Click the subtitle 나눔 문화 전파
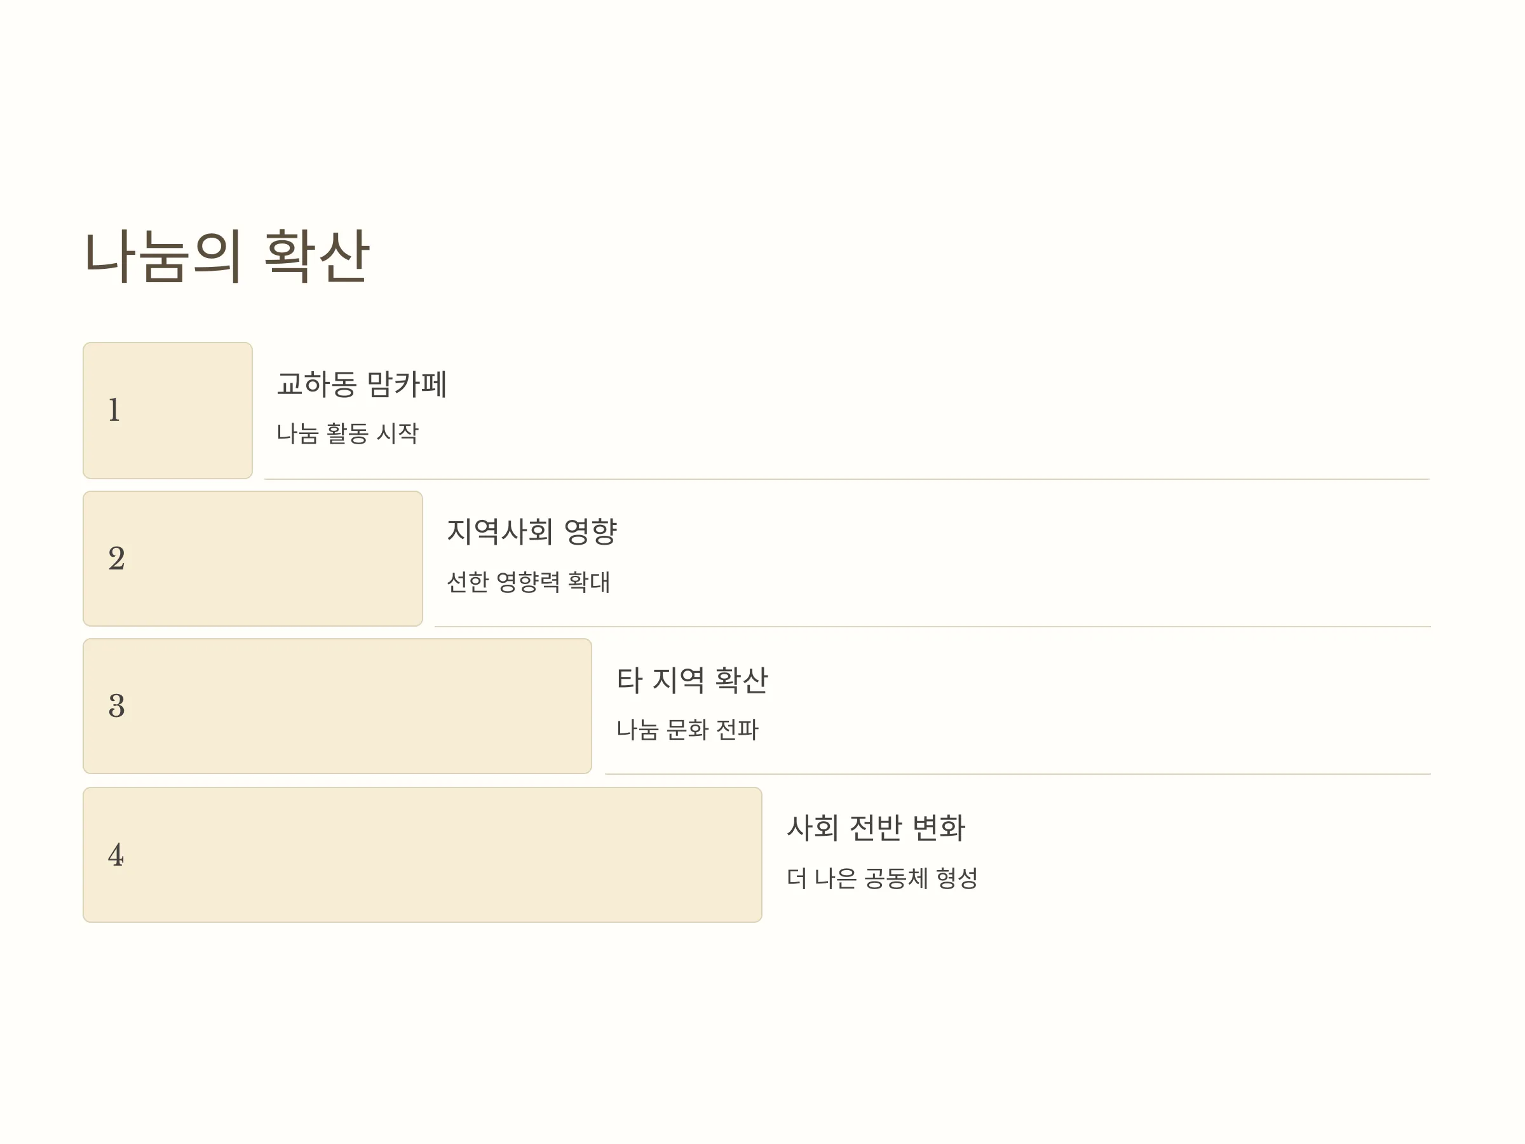The height and width of the screenshot is (1144, 1525). (x=688, y=729)
